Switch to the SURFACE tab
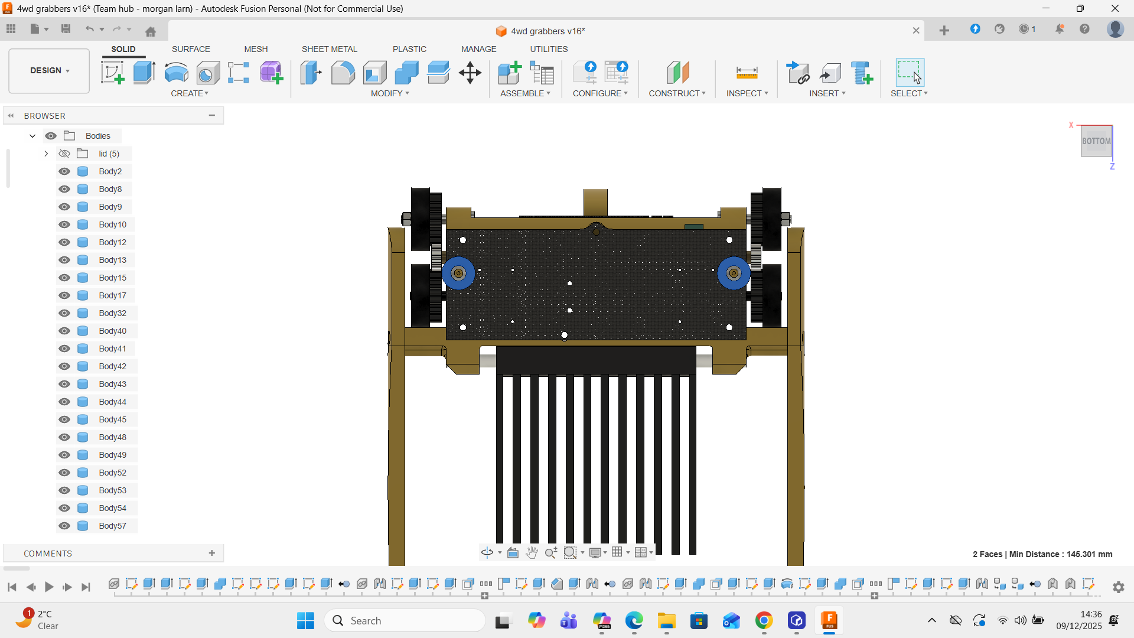Screen dimensions: 1134x638 click(191, 49)
